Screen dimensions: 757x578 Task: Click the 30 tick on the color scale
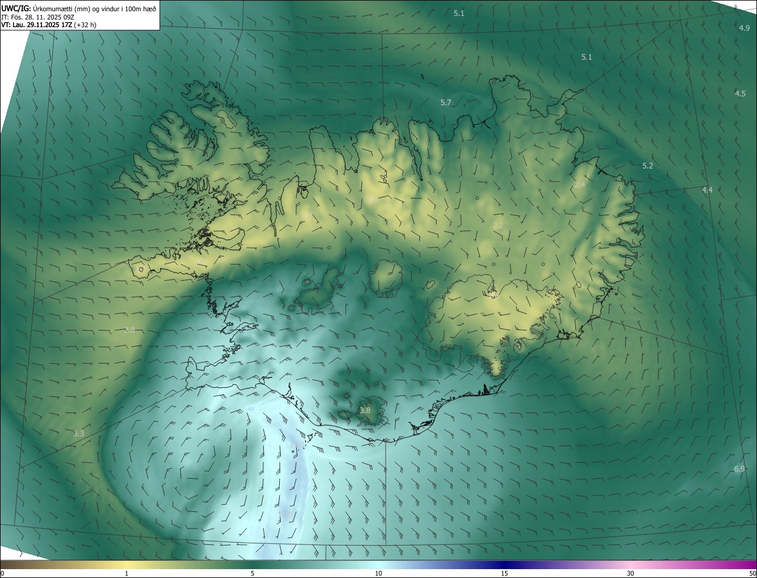click(x=630, y=573)
